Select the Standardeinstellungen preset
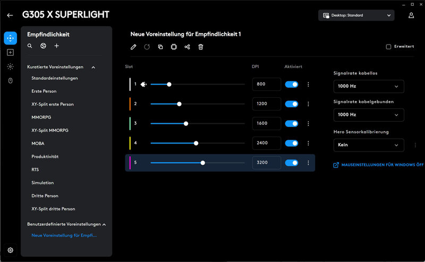425x262 pixels. [55, 78]
